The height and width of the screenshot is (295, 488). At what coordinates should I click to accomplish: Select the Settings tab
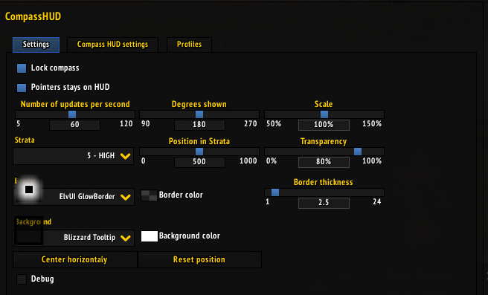(36, 45)
